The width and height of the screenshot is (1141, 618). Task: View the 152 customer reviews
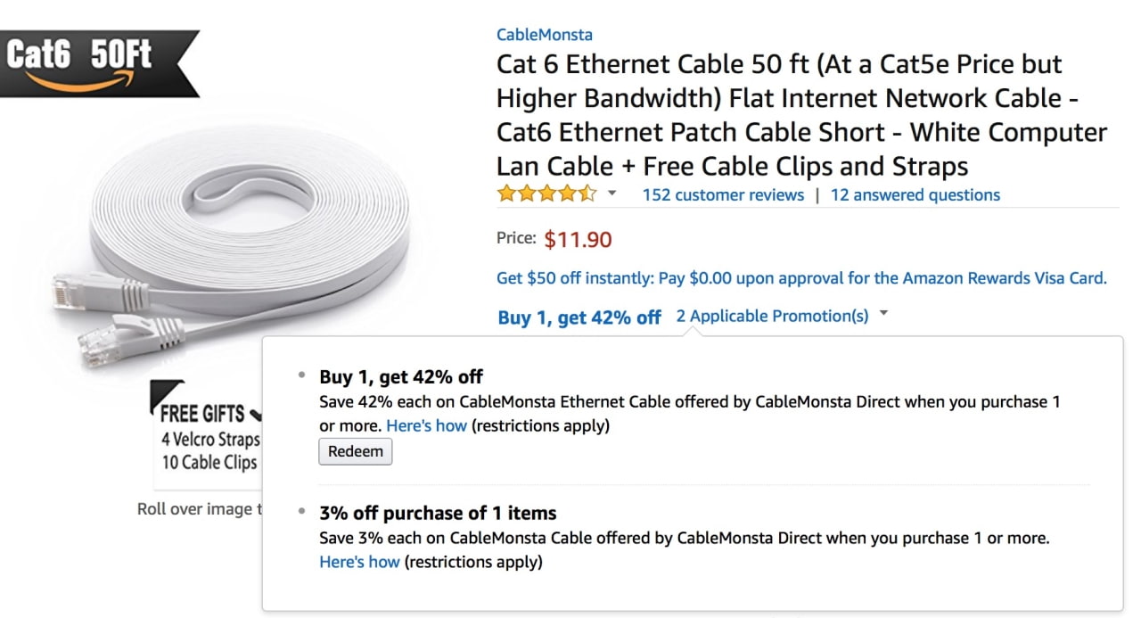click(x=722, y=194)
